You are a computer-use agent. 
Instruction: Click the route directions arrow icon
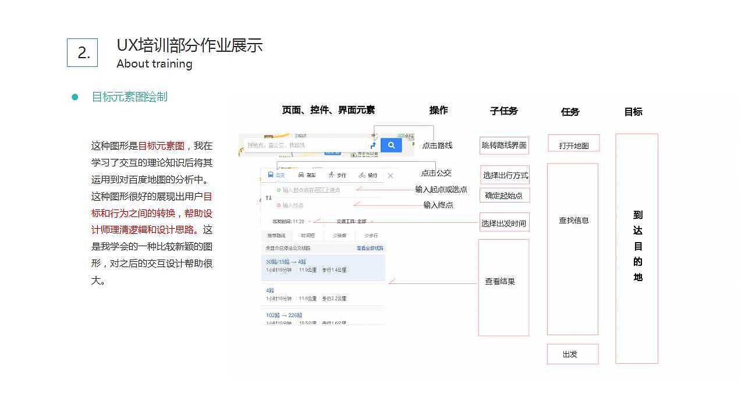pos(373,145)
